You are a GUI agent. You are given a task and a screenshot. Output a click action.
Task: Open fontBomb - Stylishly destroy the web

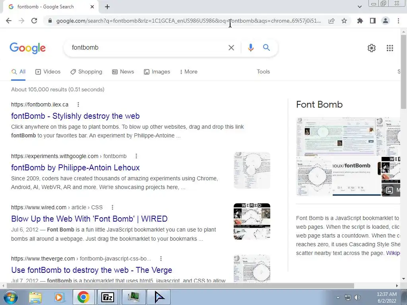click(x=75, y=116)
